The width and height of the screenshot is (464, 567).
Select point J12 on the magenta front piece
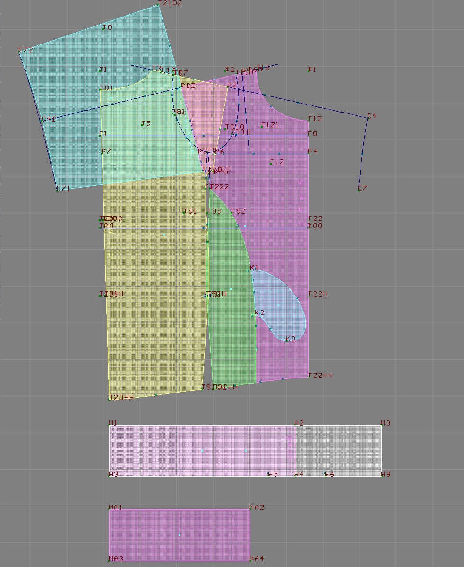(271, 163)
